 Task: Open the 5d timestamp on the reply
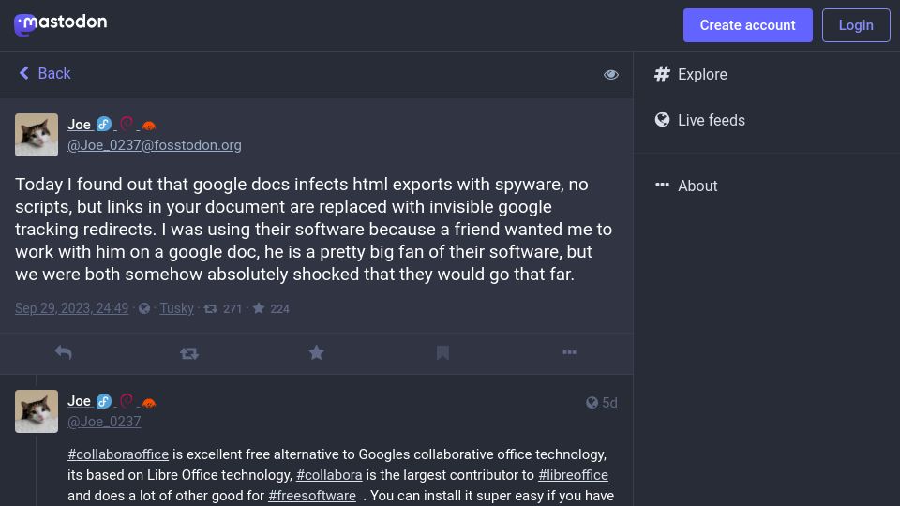[609, 403]
